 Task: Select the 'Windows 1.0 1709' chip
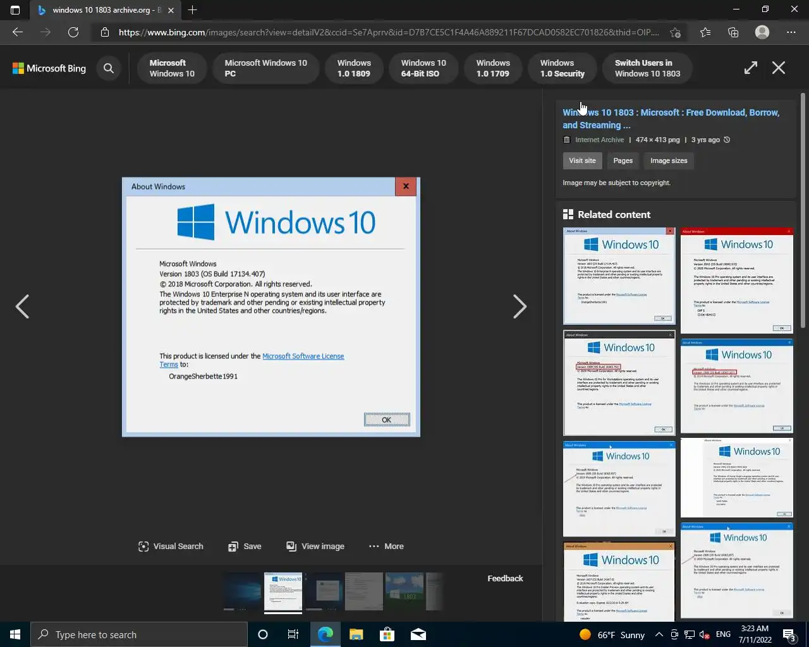493,68
